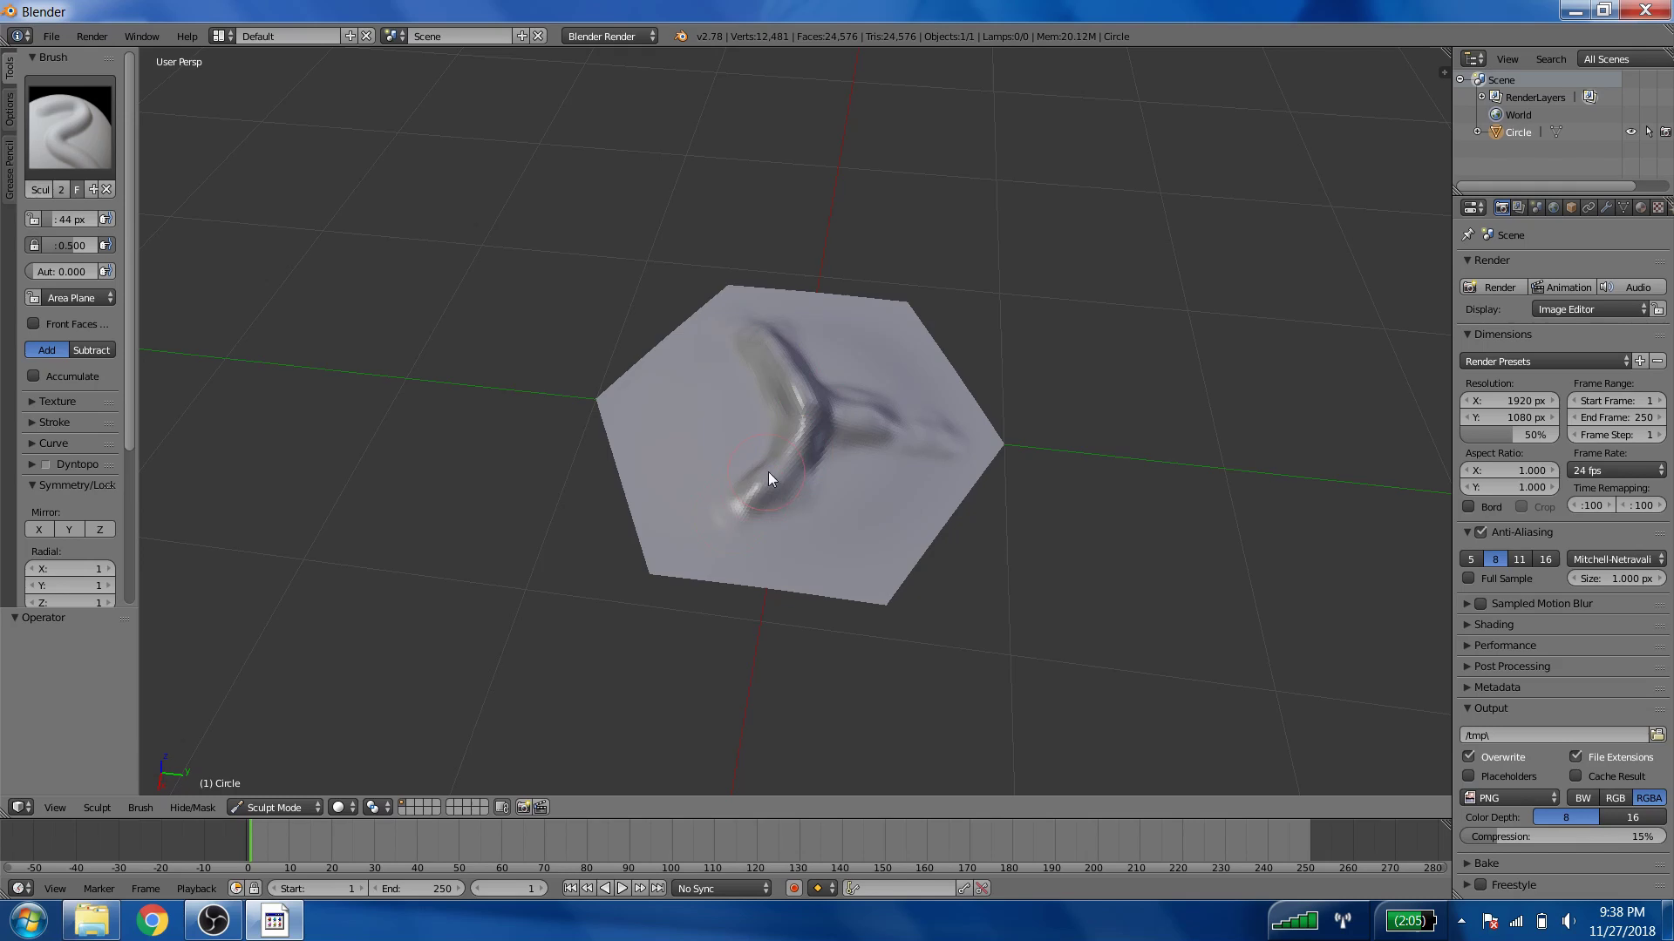Toggle X mirror symmetry
The width and height of the screenshot is (1674, 941).
pyautogui.click(x=38, y=529)
